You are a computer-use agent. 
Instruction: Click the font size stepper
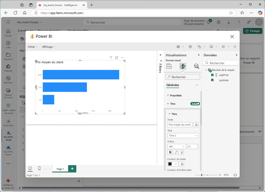(x=197, y=146)
